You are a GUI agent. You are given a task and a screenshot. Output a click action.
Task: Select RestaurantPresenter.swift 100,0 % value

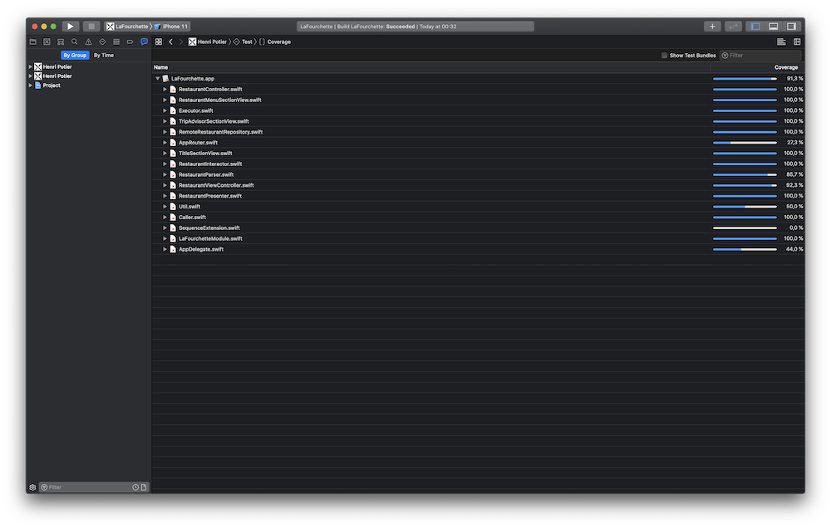794,196
